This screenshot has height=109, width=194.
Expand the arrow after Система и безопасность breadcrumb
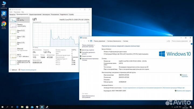point(122,41)
